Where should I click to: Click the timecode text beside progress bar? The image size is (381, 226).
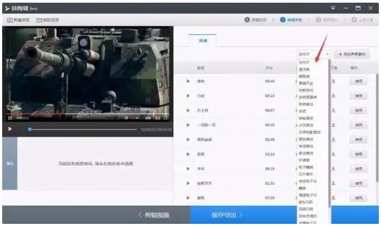pyautogui.click(x=157, y=130)
